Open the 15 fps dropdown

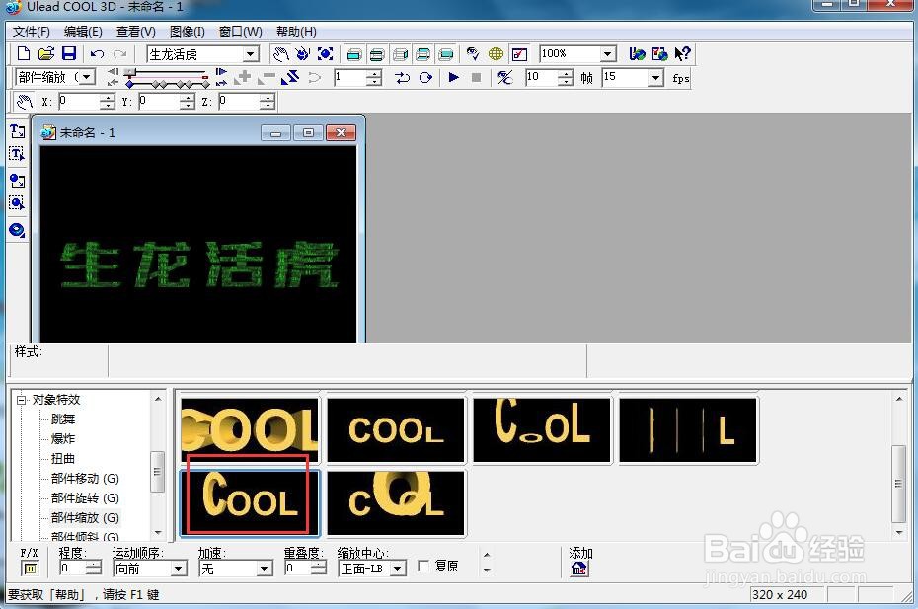655,77
